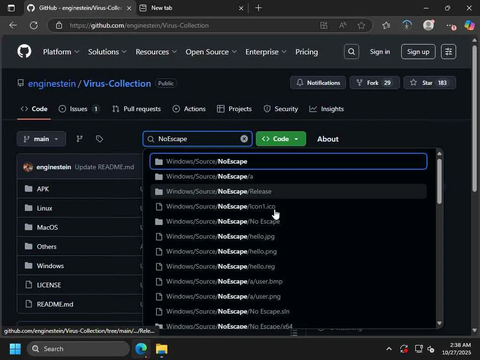Switch to the Security tab

(281, 109)
